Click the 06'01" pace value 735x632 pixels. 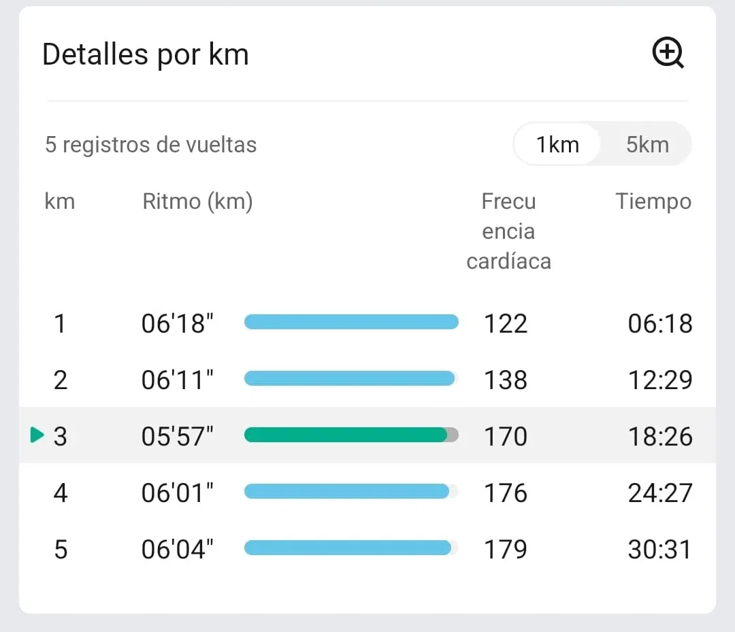pyautogui.click(x=177, y=493)
